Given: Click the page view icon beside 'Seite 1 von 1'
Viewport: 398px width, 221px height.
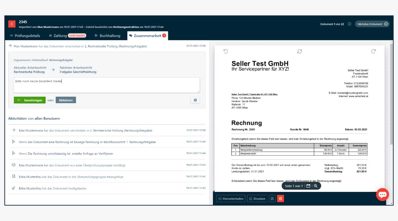Looking at the screenshot, I should click(308, 186).
